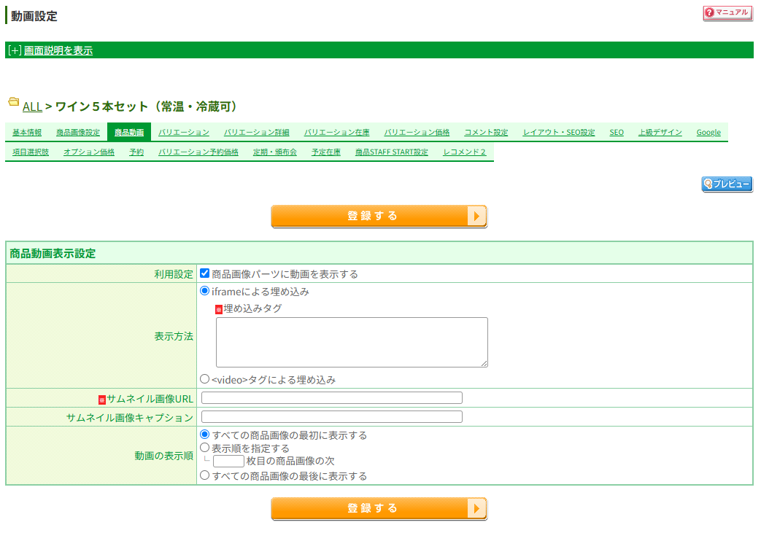Click the arrow icon on top 登録する button
Viewport: 761px width, 533px height.
476,216
